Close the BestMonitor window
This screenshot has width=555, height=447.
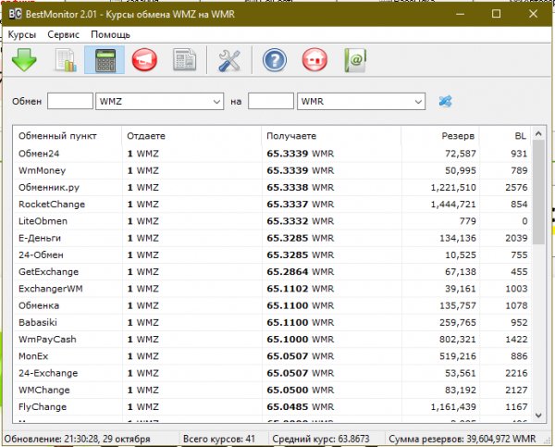(533, 14)
